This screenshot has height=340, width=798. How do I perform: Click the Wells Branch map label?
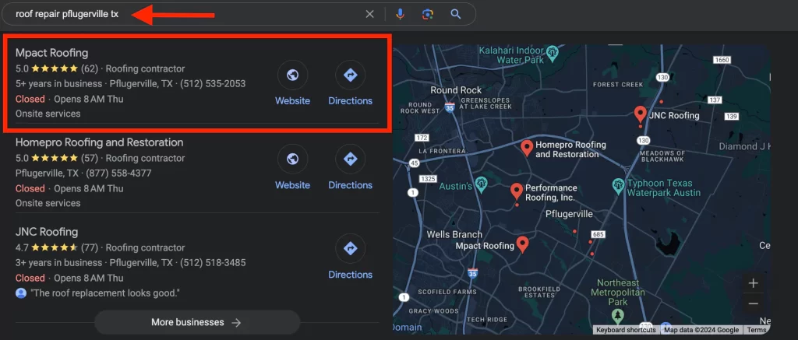tap(454, 234)
